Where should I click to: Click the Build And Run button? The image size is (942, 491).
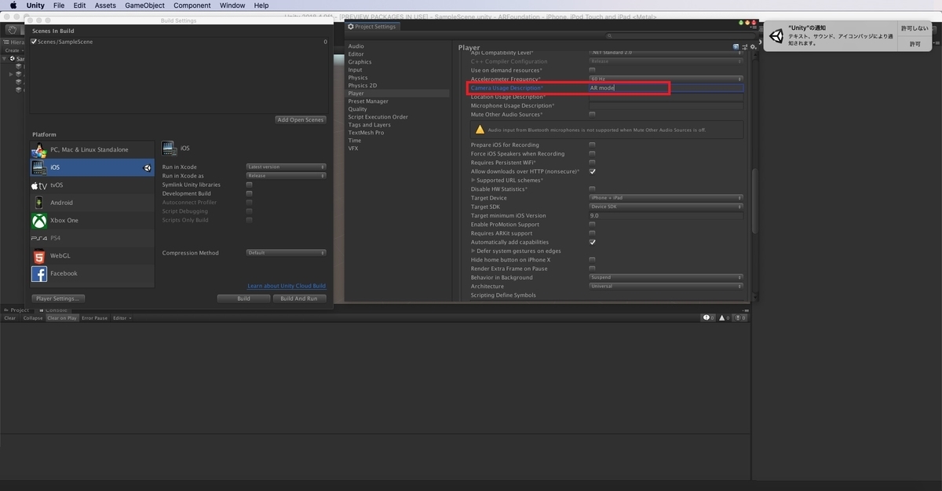pos(299,299)
